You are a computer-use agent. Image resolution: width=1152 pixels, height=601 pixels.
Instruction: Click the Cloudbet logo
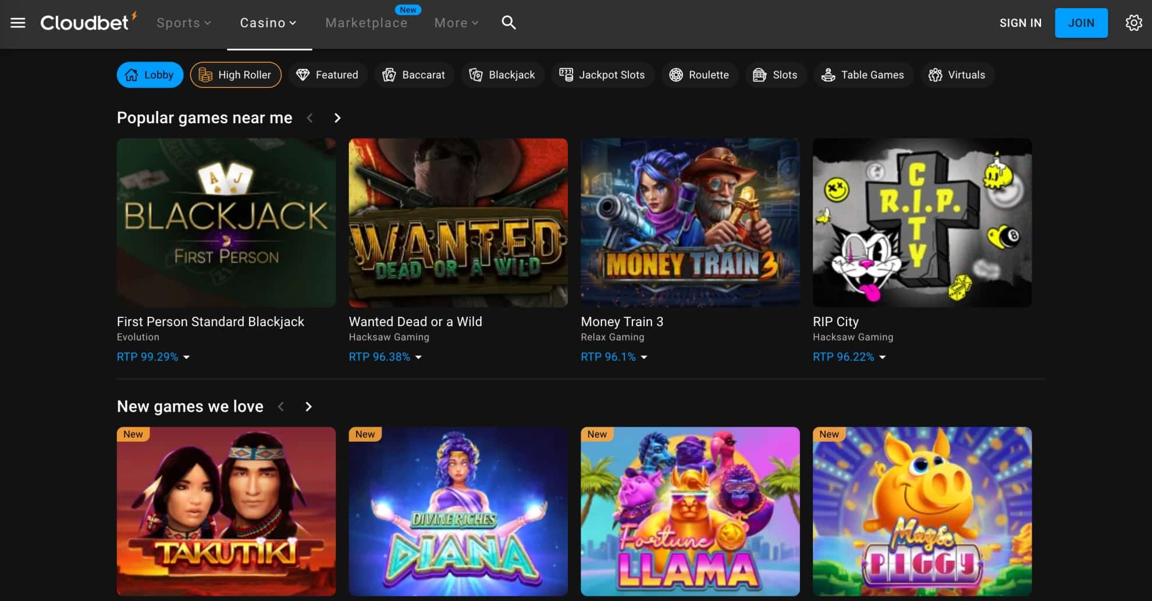pyautogui.click(x=88, y=22)
